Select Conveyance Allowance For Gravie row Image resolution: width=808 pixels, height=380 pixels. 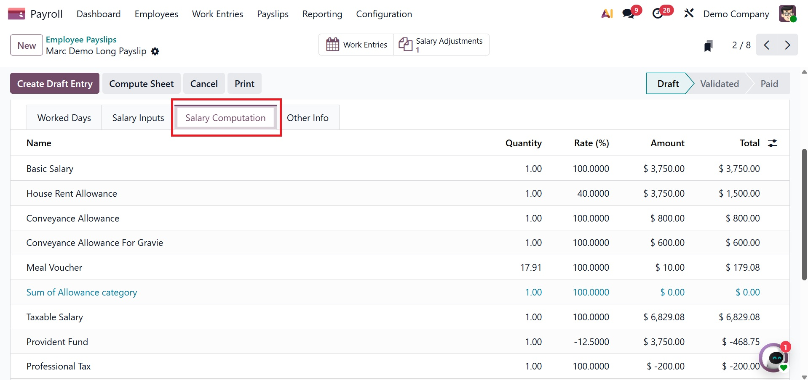400,243
